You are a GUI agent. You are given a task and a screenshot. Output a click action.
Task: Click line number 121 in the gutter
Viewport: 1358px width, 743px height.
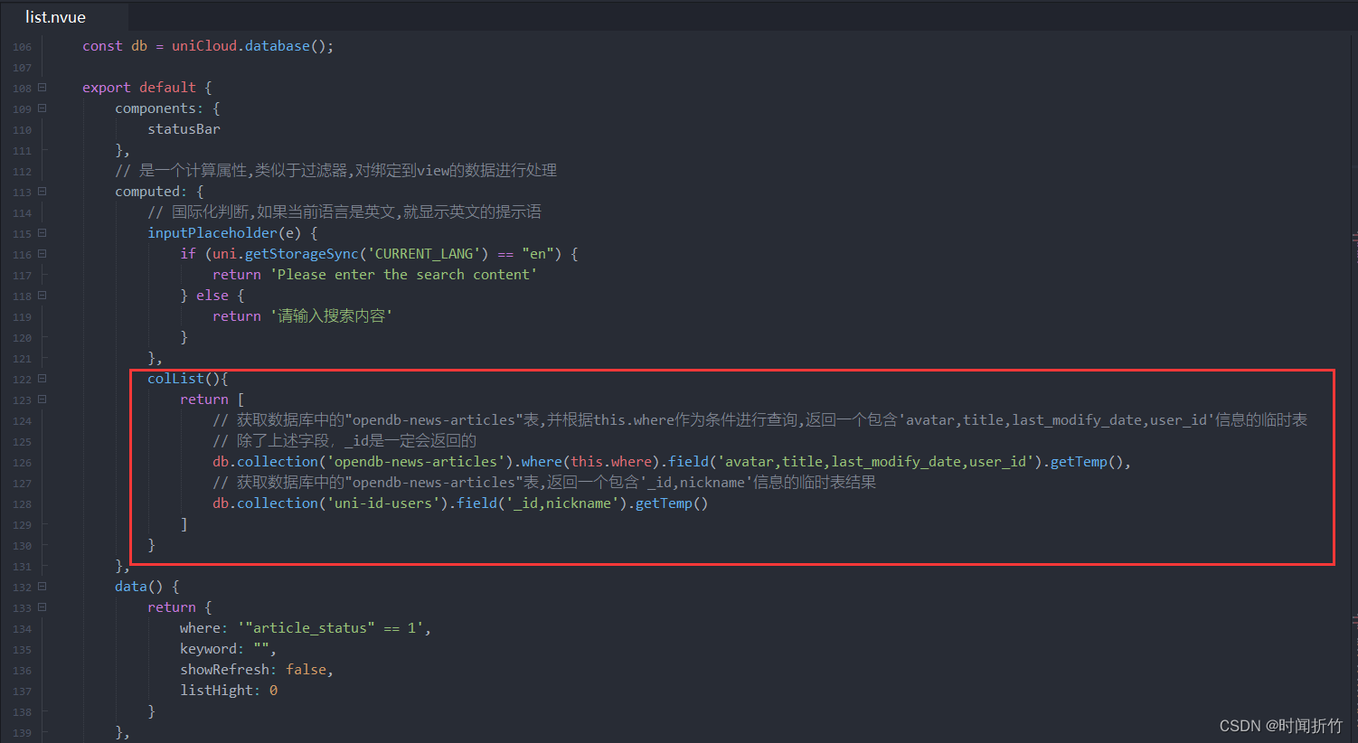pos(22,359)
